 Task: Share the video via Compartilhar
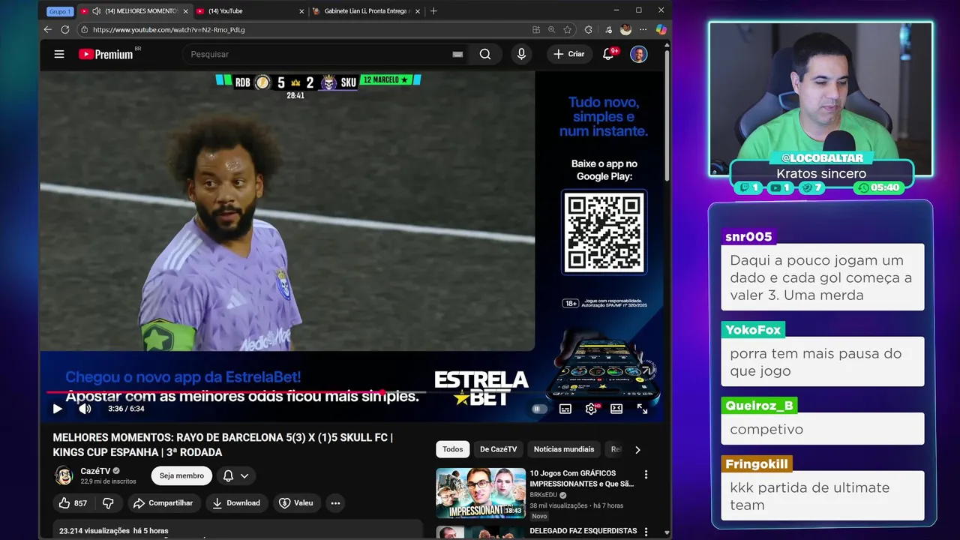(x=163, y=503)
